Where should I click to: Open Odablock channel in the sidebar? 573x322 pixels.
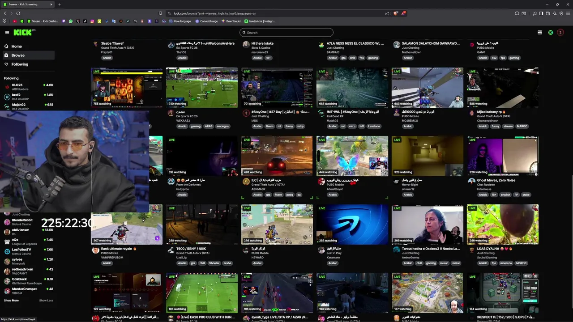click(x=28, y=281)
